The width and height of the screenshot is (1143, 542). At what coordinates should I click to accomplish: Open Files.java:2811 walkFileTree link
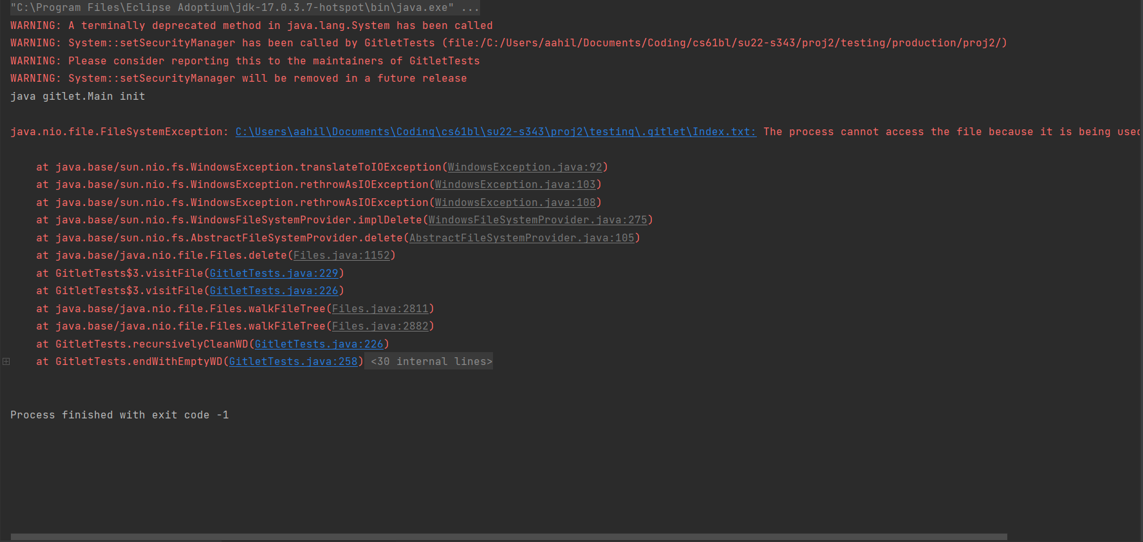380,309
